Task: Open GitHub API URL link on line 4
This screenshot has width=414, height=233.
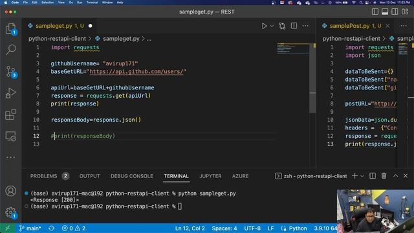Action: coord(136,72)
